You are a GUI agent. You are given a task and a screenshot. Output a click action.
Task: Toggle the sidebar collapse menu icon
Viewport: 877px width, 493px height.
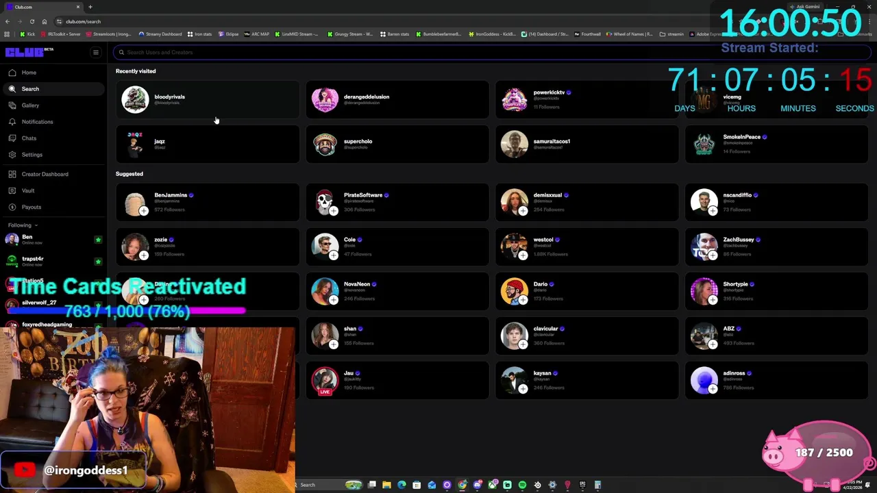[96, 52]
